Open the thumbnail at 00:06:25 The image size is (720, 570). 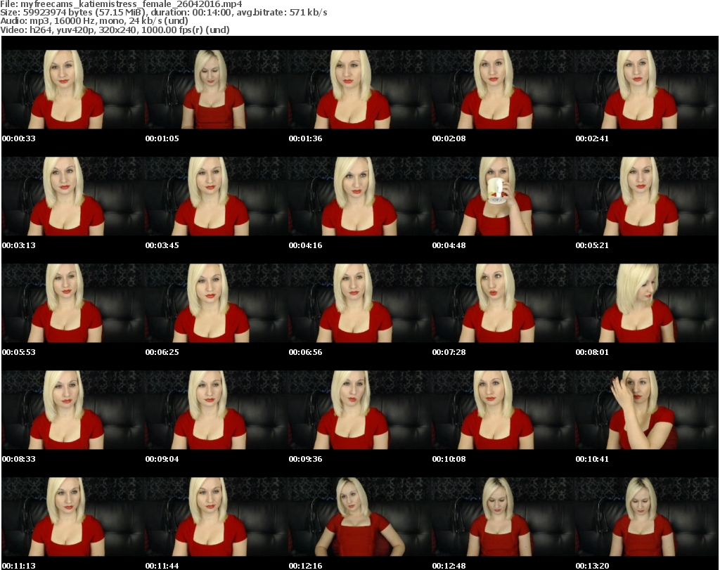pyautogui.click(x=217, y=304)
